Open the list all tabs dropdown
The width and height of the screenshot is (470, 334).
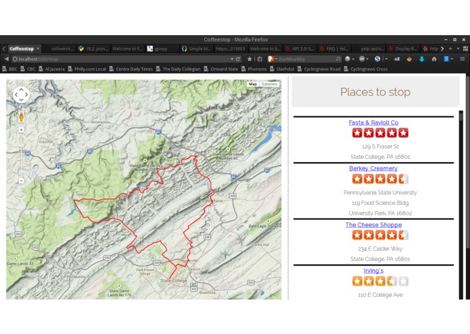click(458, 49)
